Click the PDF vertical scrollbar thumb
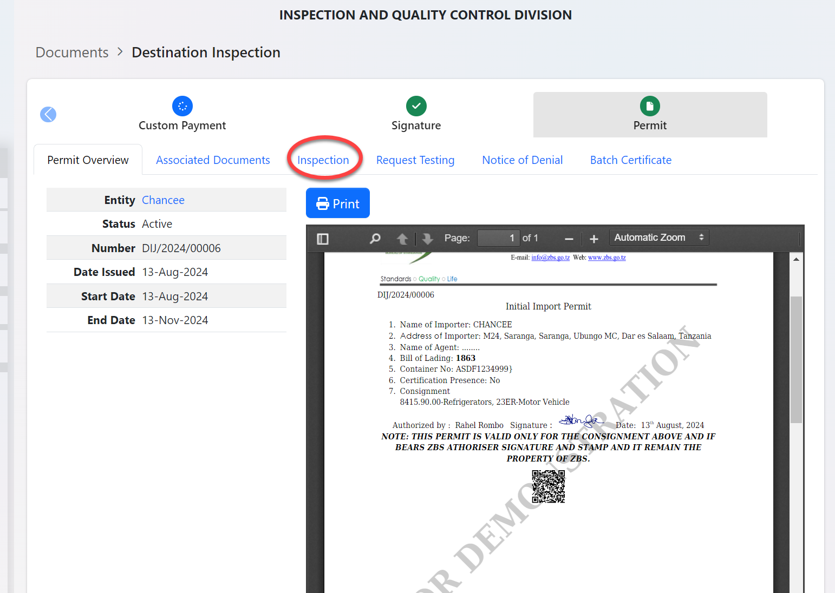The height and width of the screenshot is (593, 835). (795, 359)
